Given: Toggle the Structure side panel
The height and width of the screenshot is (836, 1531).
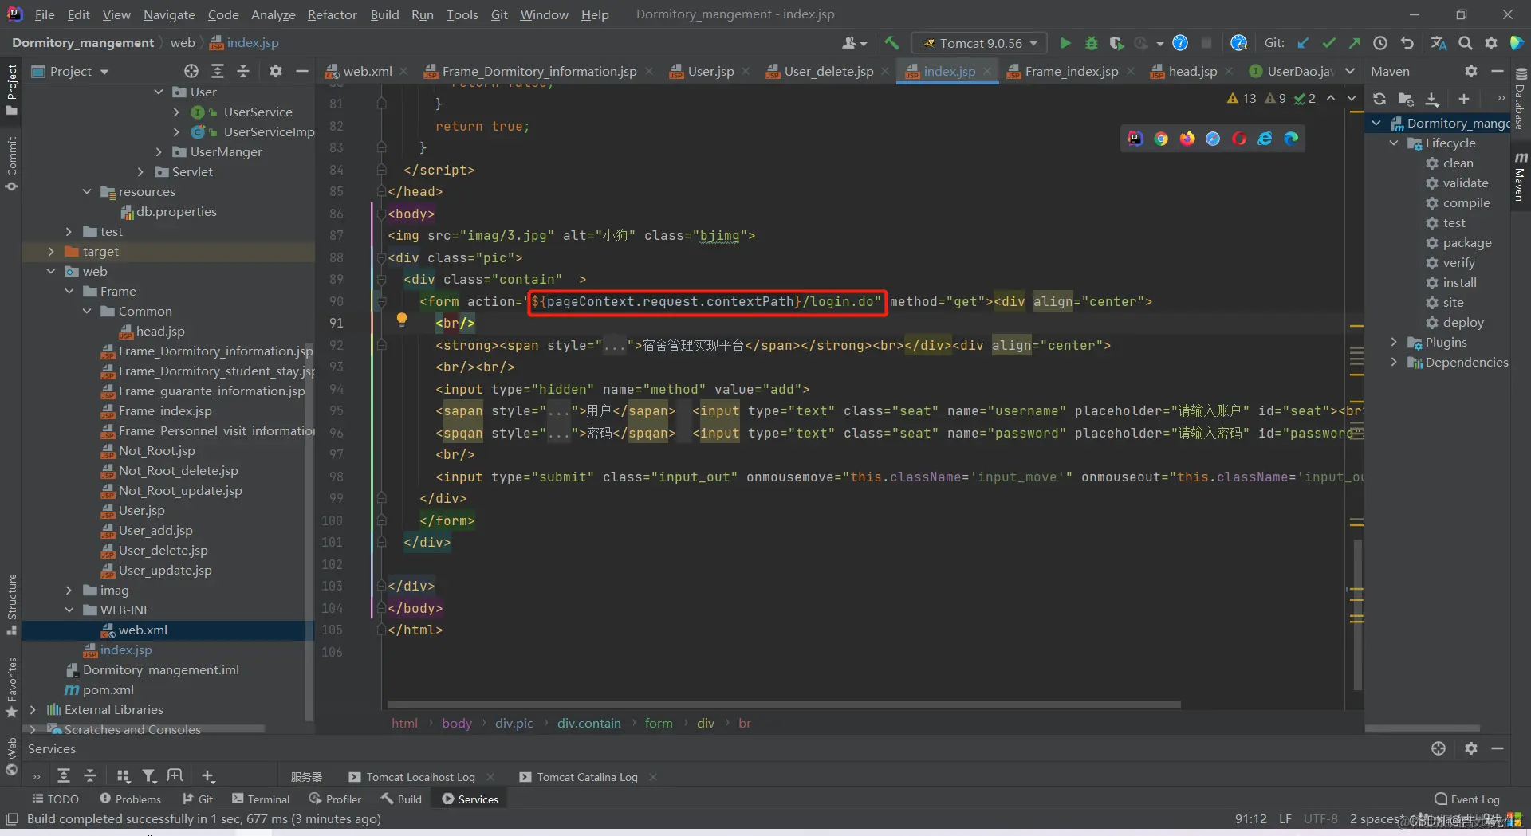Looking at the screenshot, I should [x=11, y=604].
